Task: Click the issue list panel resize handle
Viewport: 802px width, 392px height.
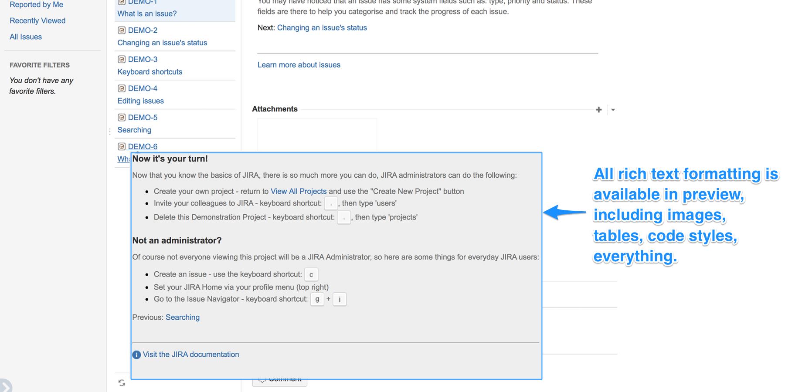Action: [109, 131]
